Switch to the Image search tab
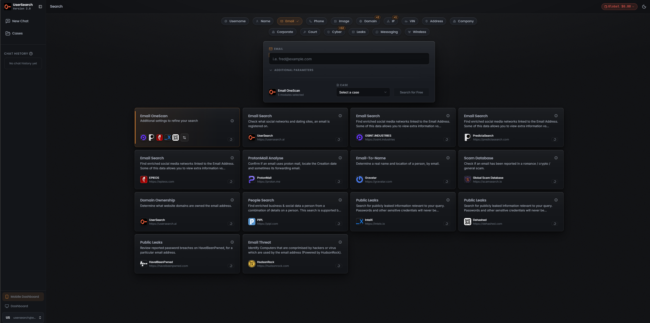The width and height of the screenshot is (650, 323). coord(341,21)
